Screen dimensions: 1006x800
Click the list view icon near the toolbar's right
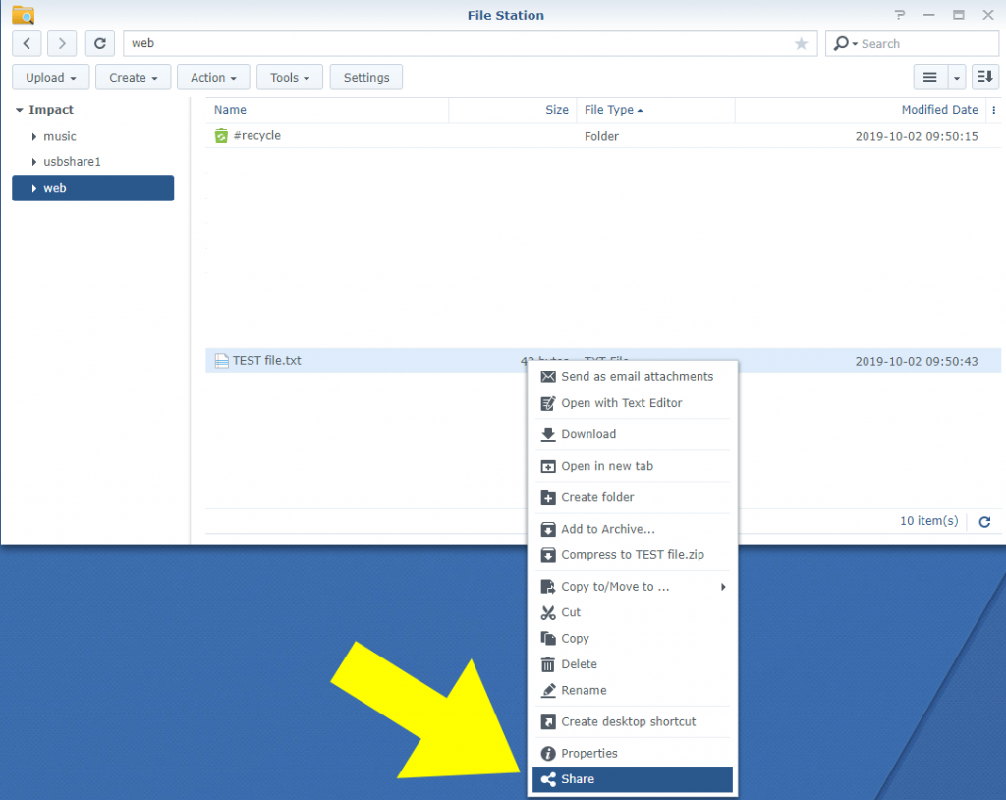tap(929, 77)
